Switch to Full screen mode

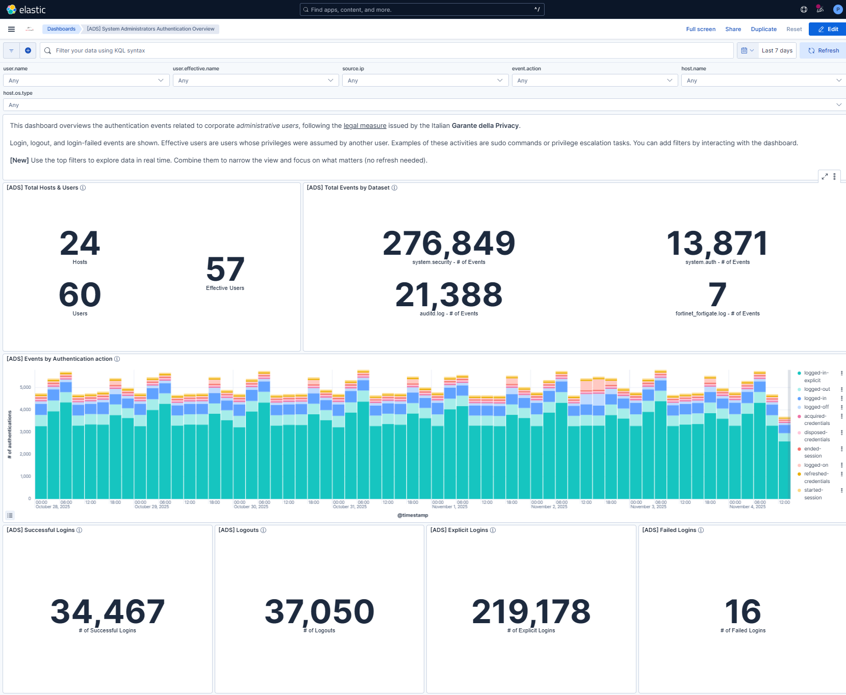(701, 29)
